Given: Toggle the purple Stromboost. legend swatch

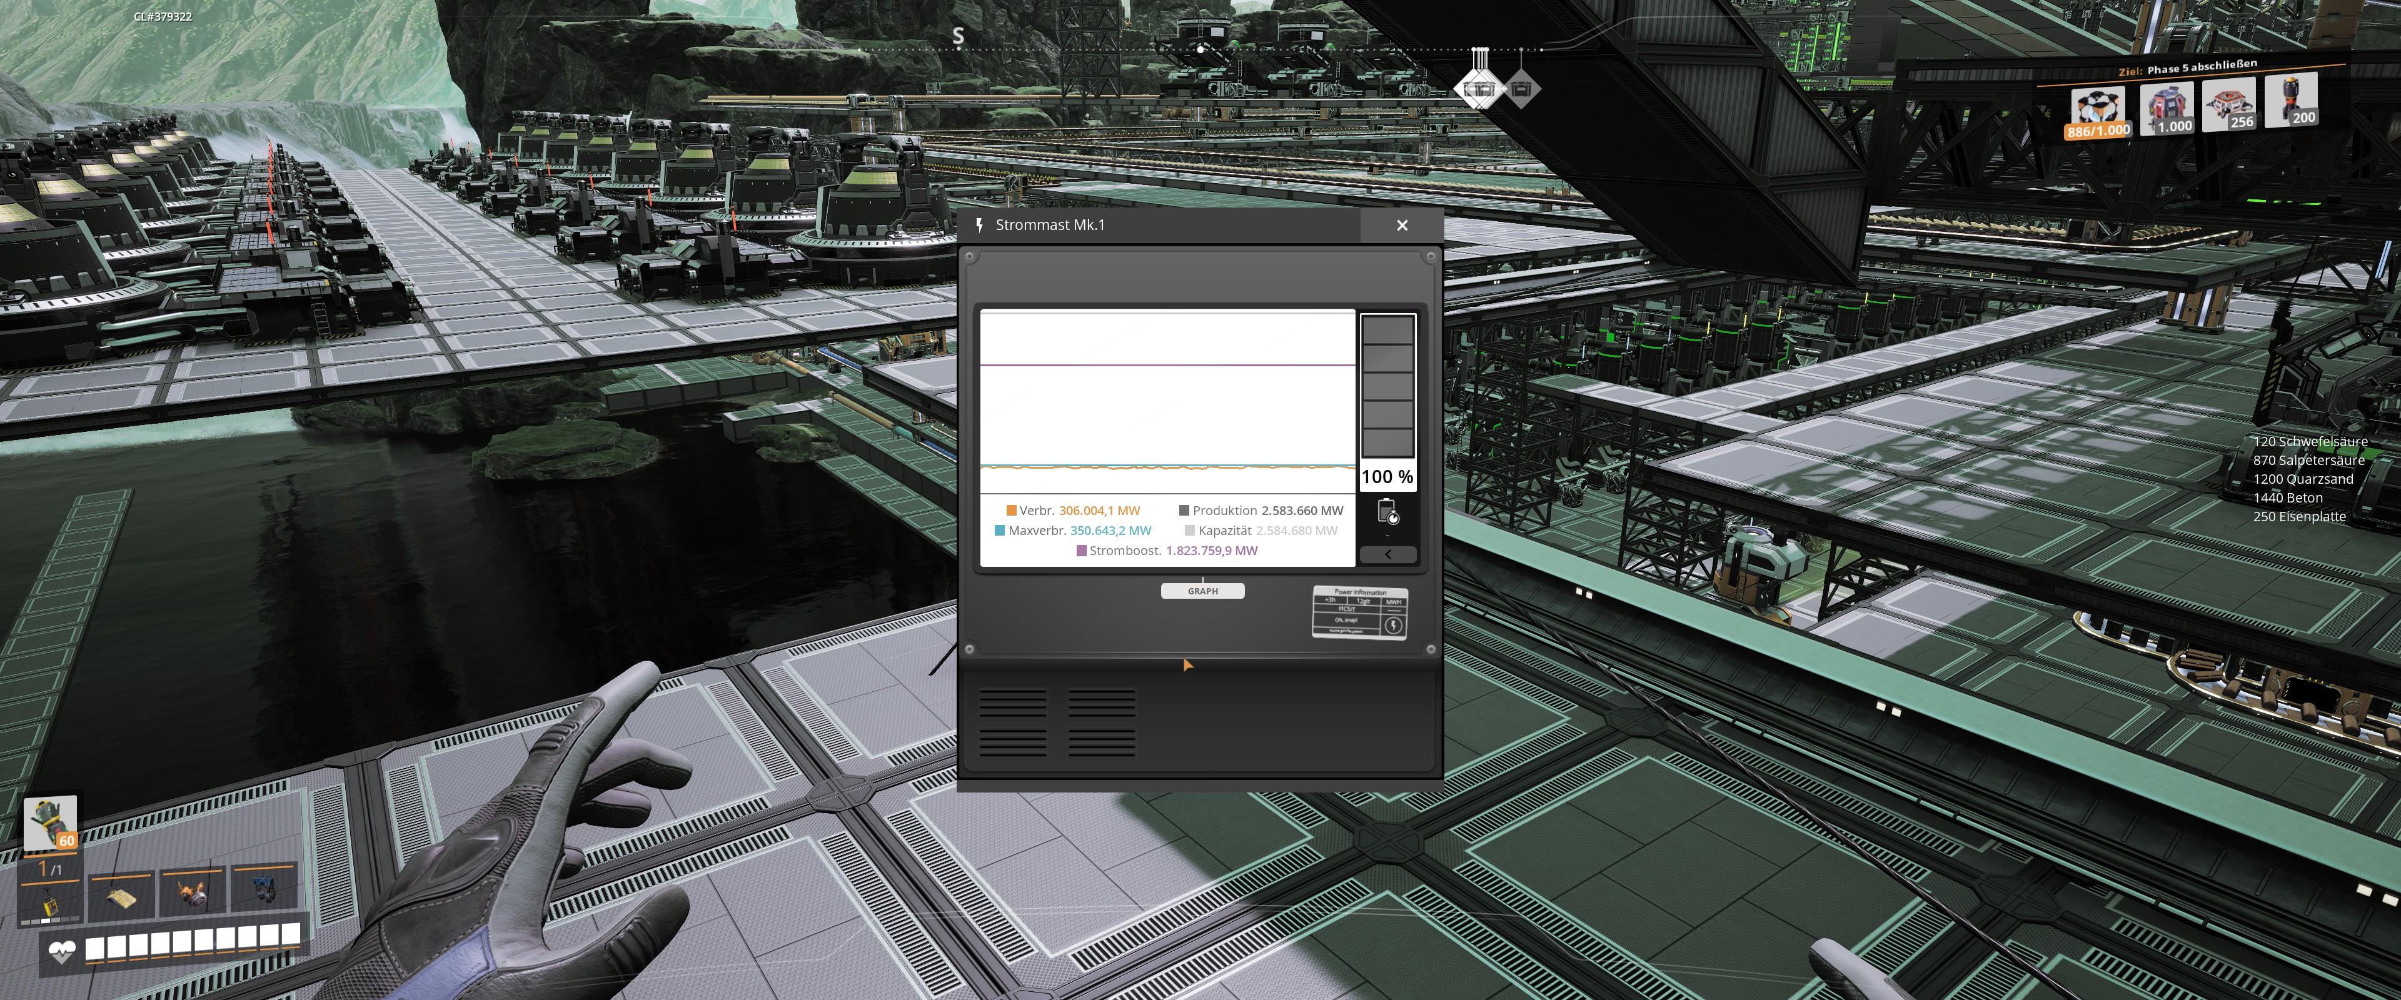Looking at the screenshot, I should [x=1081, y=551].
